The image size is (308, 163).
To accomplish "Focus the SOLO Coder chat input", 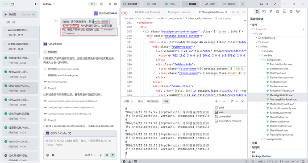I will coord(80,145).
